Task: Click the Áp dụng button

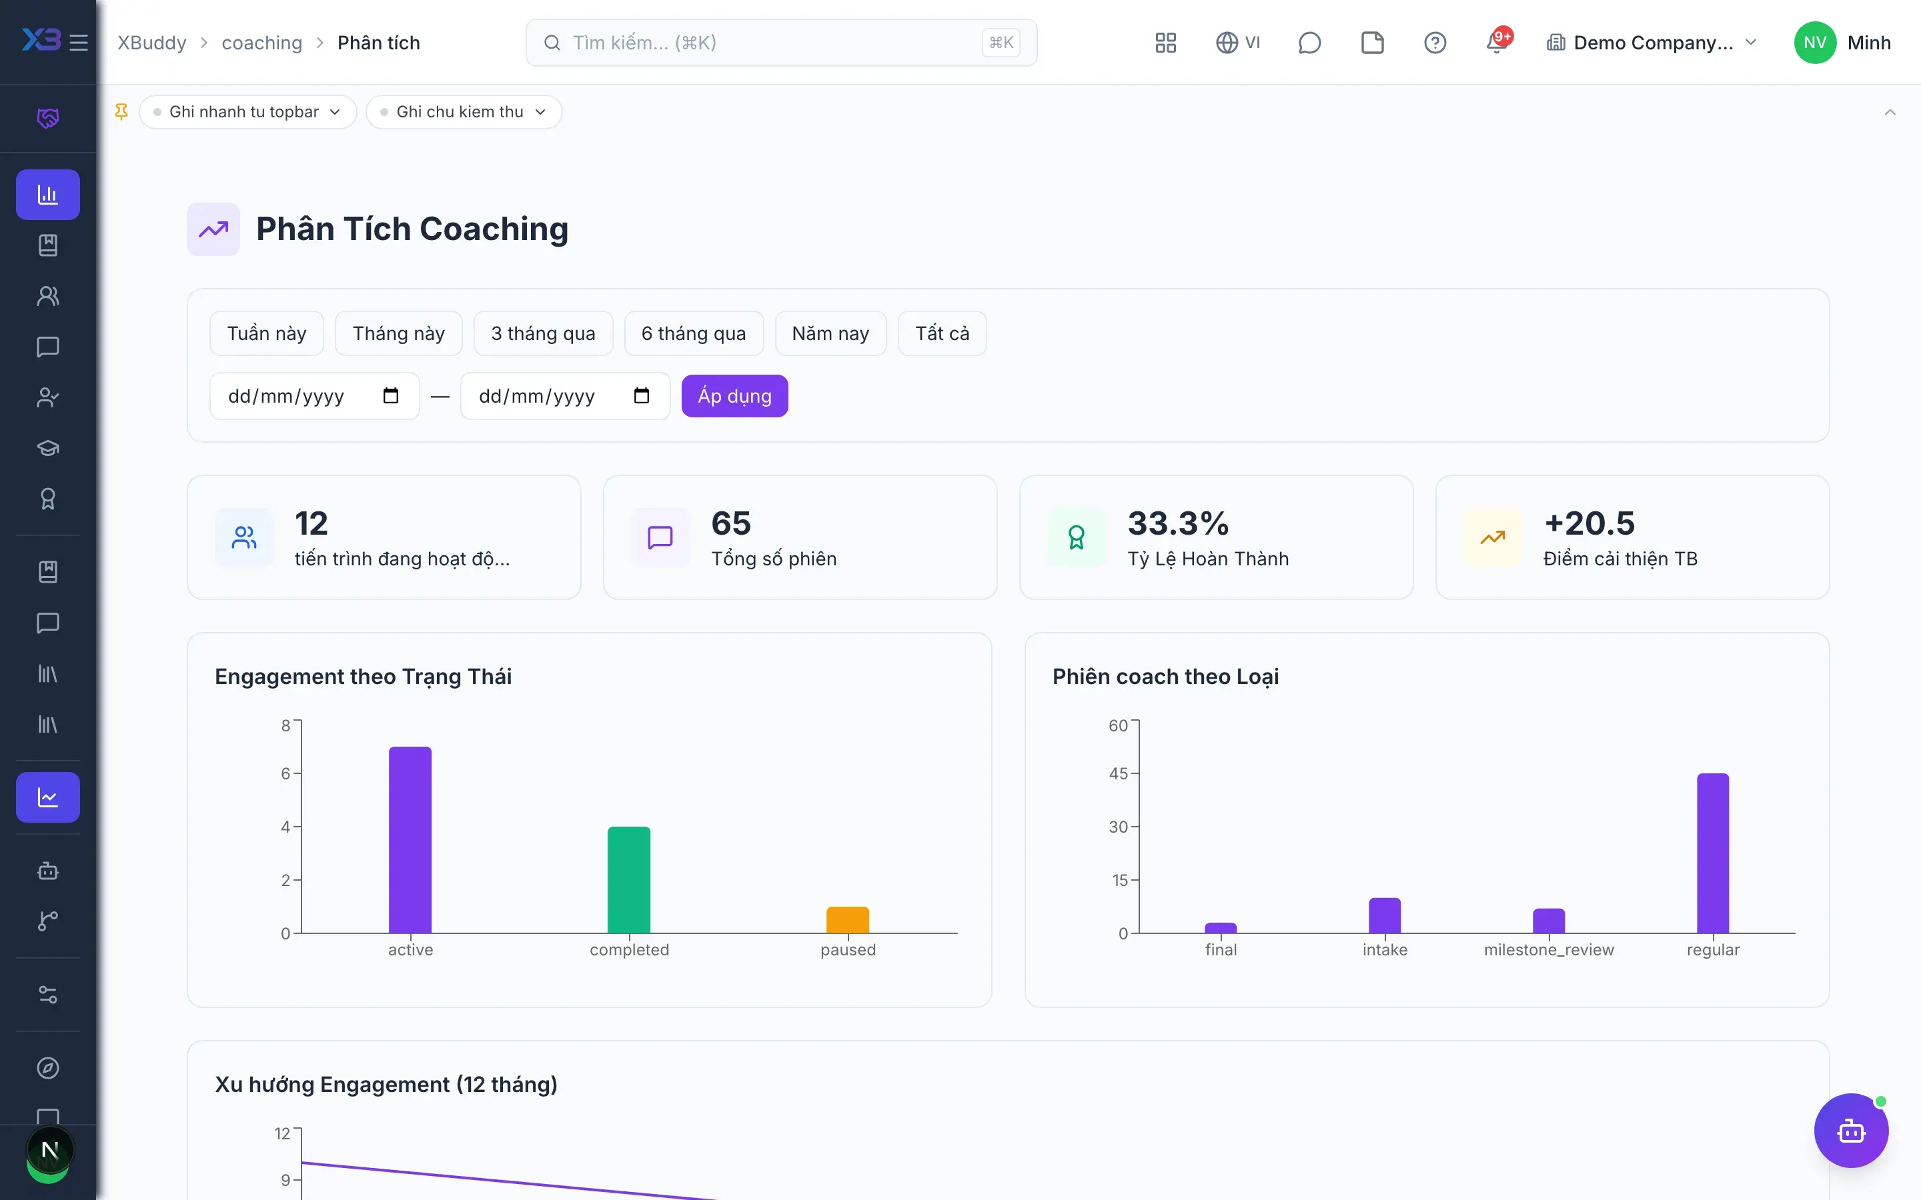Action: point(734,396)
